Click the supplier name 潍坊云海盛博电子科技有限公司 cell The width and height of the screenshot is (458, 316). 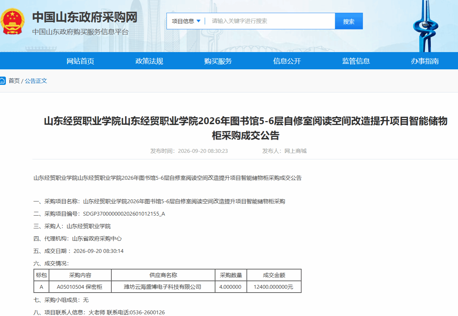163,287
